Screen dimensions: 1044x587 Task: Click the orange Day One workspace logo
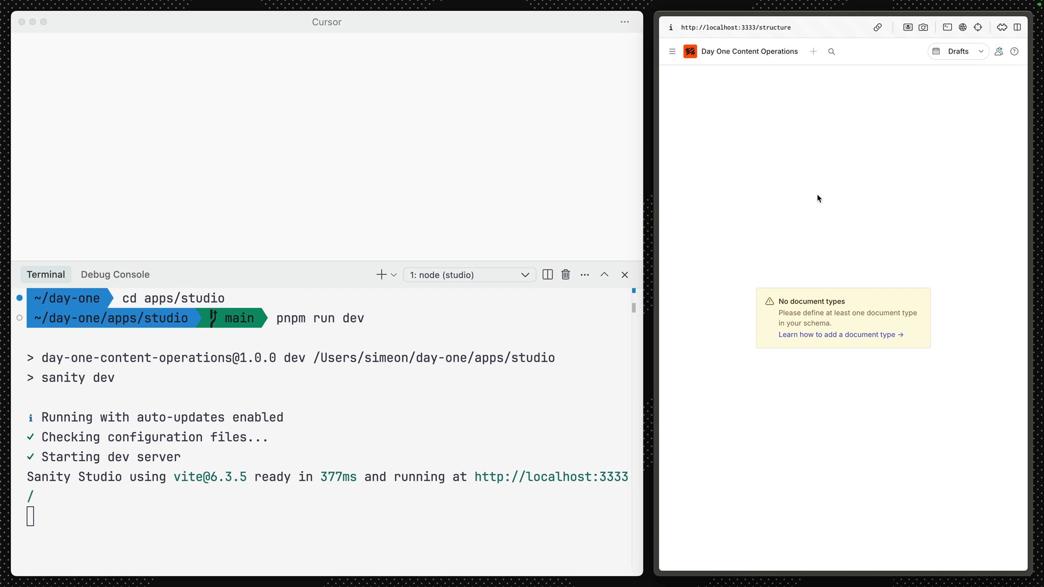click(x=690, y=51)
